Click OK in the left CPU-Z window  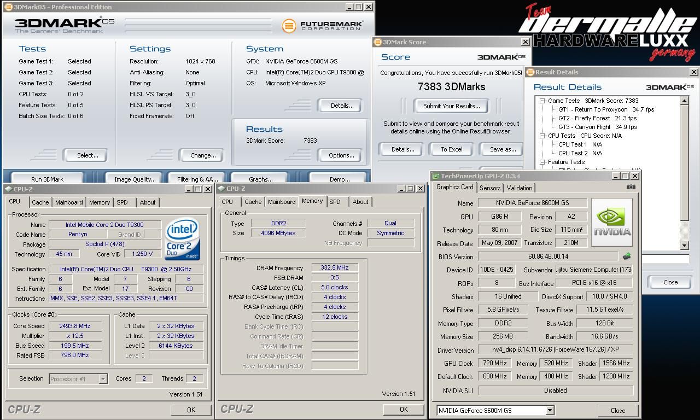[191, 410]
